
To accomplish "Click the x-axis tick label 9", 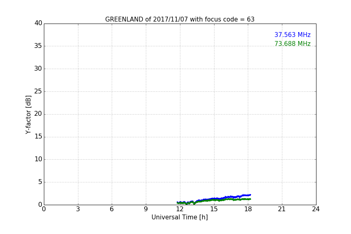I will 146,209.
